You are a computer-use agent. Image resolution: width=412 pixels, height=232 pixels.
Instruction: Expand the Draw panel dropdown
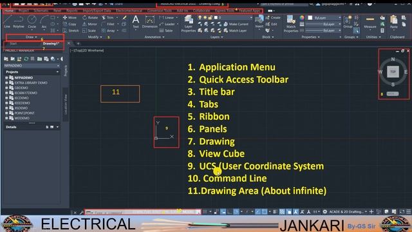click(32, 37)
